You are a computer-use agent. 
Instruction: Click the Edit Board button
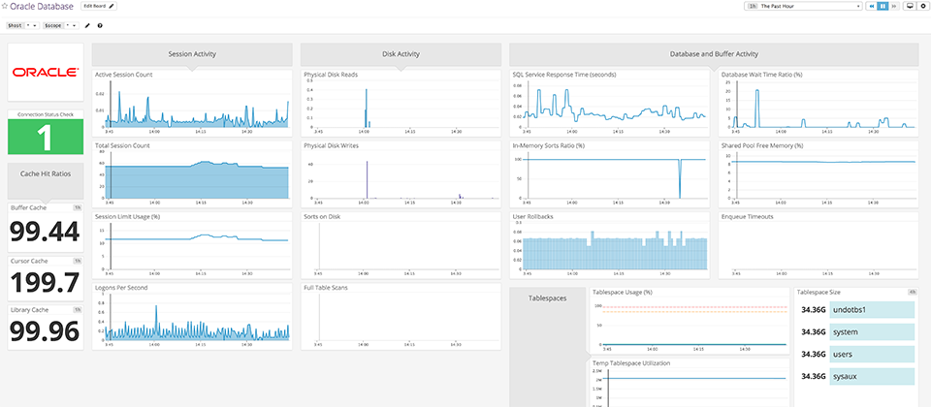pos(99,6)
